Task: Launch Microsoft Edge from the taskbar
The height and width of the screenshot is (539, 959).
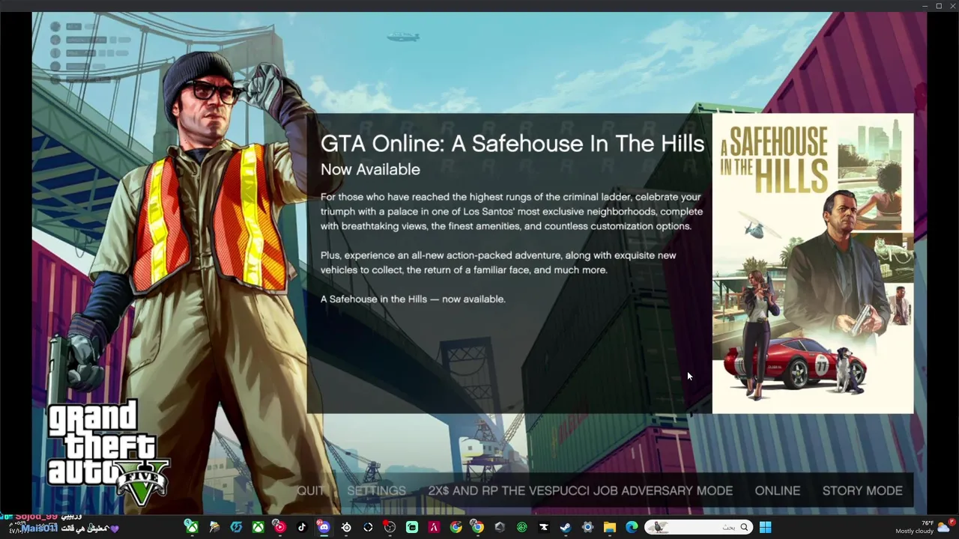Action: (x=631, y=527)
